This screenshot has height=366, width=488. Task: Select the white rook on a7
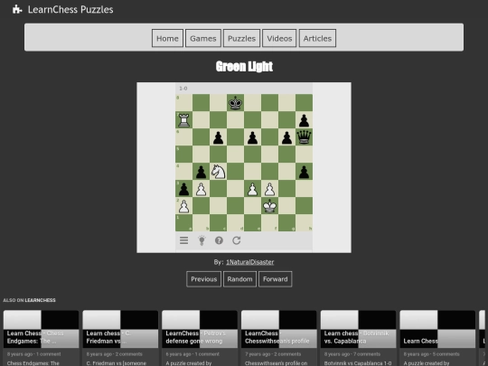point(184,120)
